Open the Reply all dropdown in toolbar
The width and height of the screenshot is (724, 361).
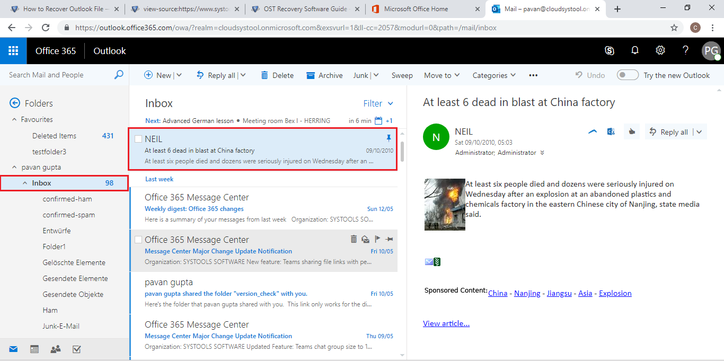(243, 75)
